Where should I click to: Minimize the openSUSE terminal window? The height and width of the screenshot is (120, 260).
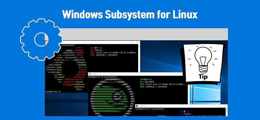point(176,74)
